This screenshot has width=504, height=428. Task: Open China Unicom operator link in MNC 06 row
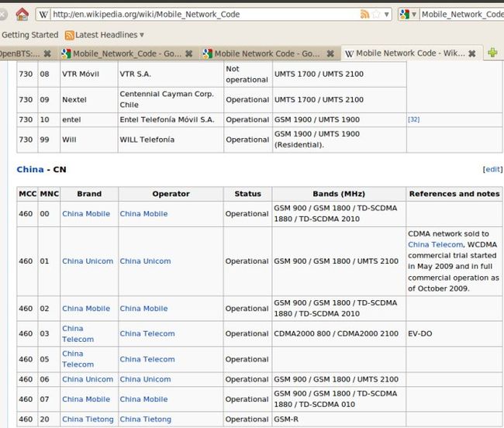(x=145, y=379)
